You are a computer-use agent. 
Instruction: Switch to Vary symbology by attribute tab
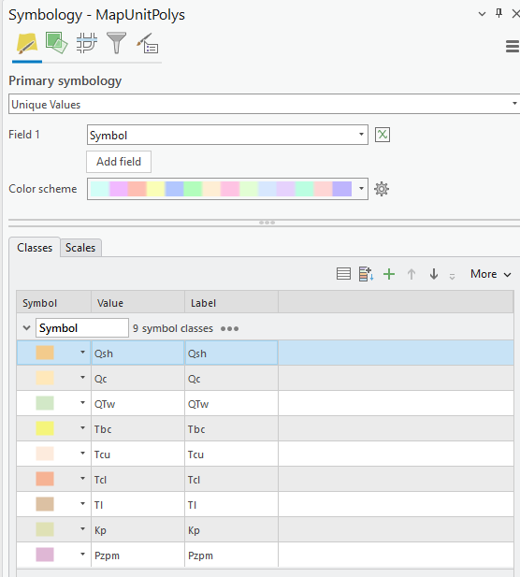pos(56,43)
